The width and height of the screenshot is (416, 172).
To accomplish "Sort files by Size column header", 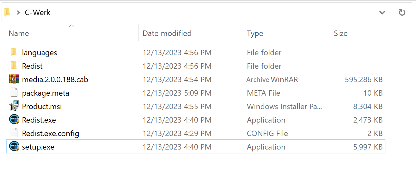I will coord(341,33).
